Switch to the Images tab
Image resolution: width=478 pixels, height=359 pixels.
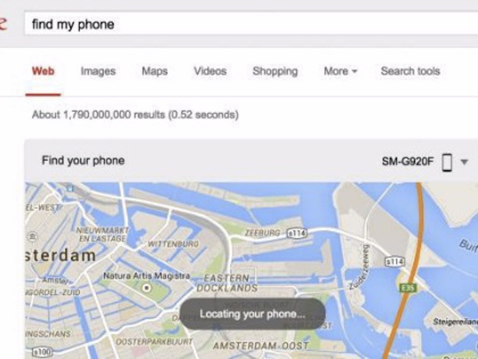98,71
